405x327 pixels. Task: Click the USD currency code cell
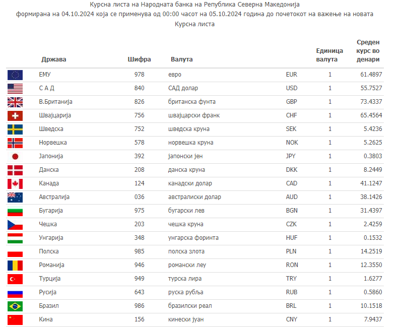pyautogui.click(x=291, y=88)
